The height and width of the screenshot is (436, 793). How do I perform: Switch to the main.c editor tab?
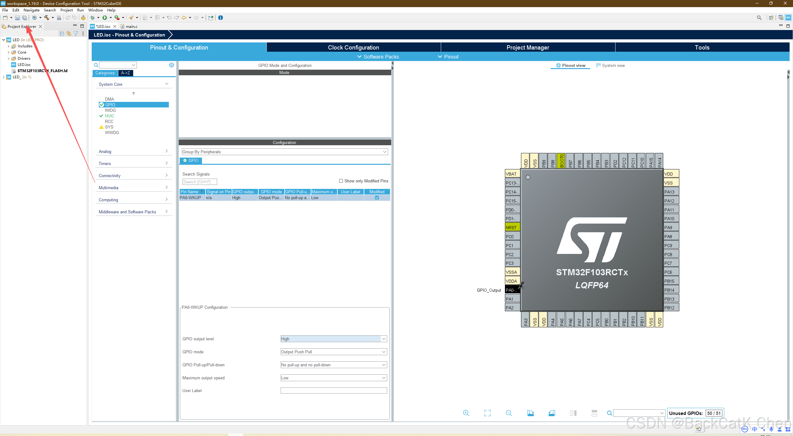coord(129,26)
